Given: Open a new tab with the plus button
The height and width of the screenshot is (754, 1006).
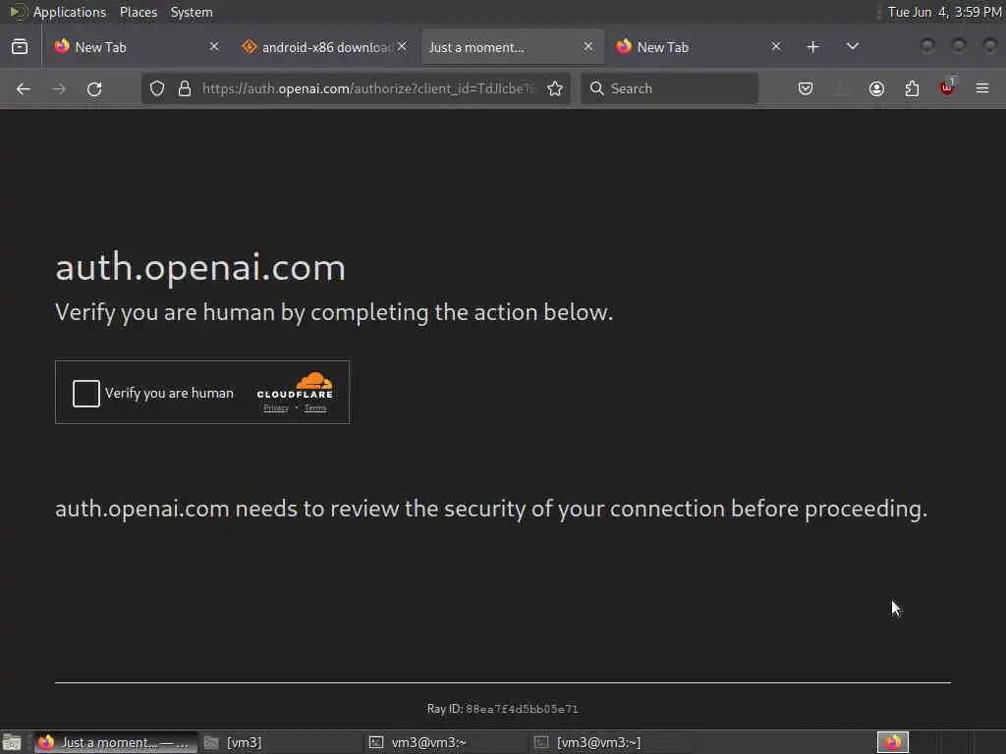Looking at the screenshot, I should coord(812,47).
